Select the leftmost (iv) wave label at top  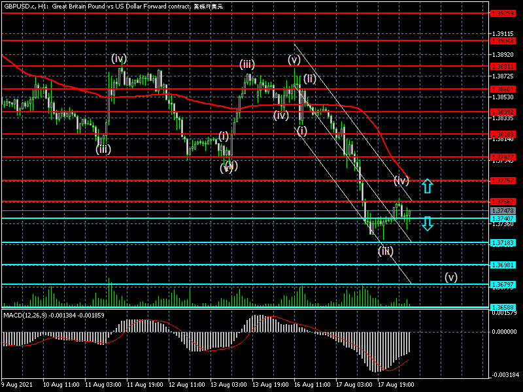click(x=118, y=58)
